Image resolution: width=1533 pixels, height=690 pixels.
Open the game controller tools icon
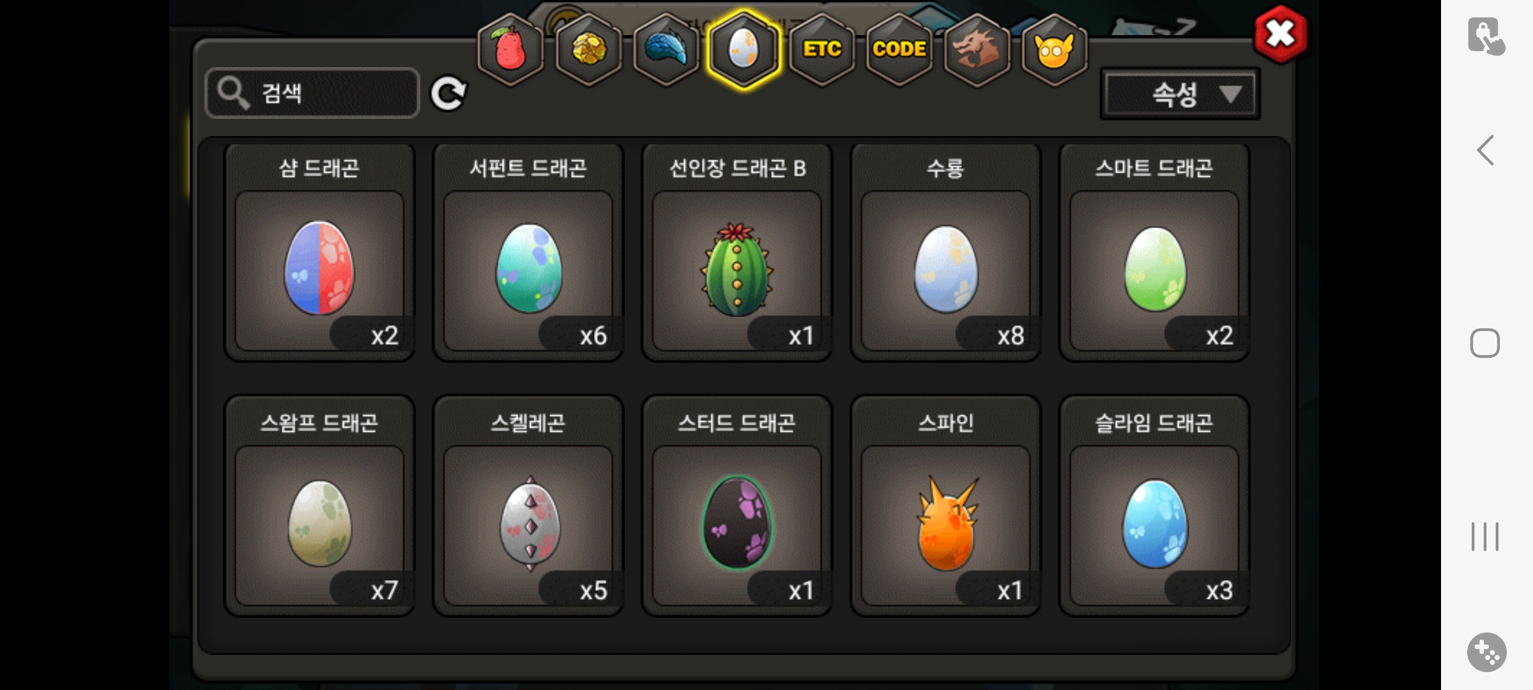pos(1486,652)
